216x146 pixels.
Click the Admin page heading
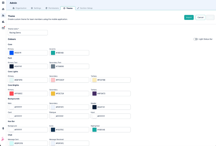[13, 3]
